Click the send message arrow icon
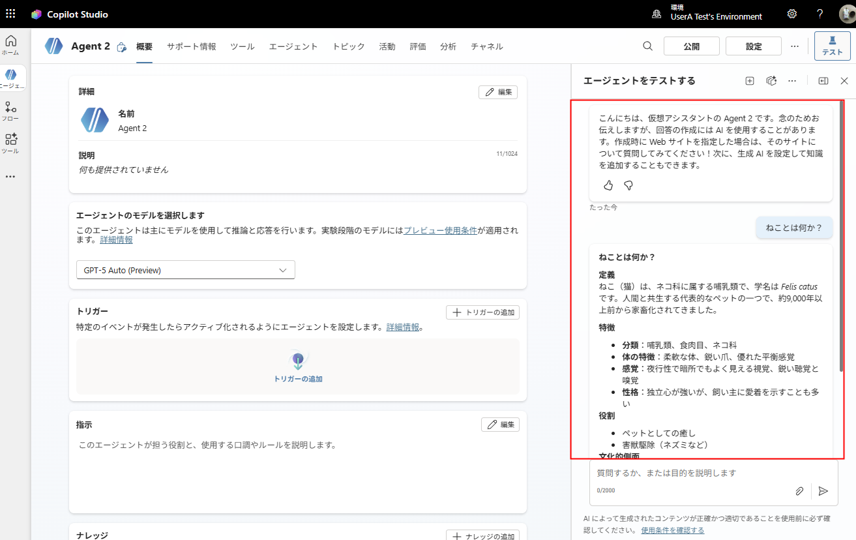This screenshot has height=540, width=856. 823,491
